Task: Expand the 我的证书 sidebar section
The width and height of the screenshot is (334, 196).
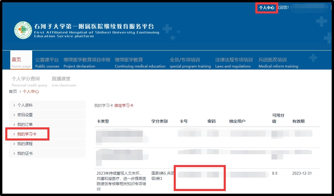Action: pyautogui.click(x=26, y=153)
